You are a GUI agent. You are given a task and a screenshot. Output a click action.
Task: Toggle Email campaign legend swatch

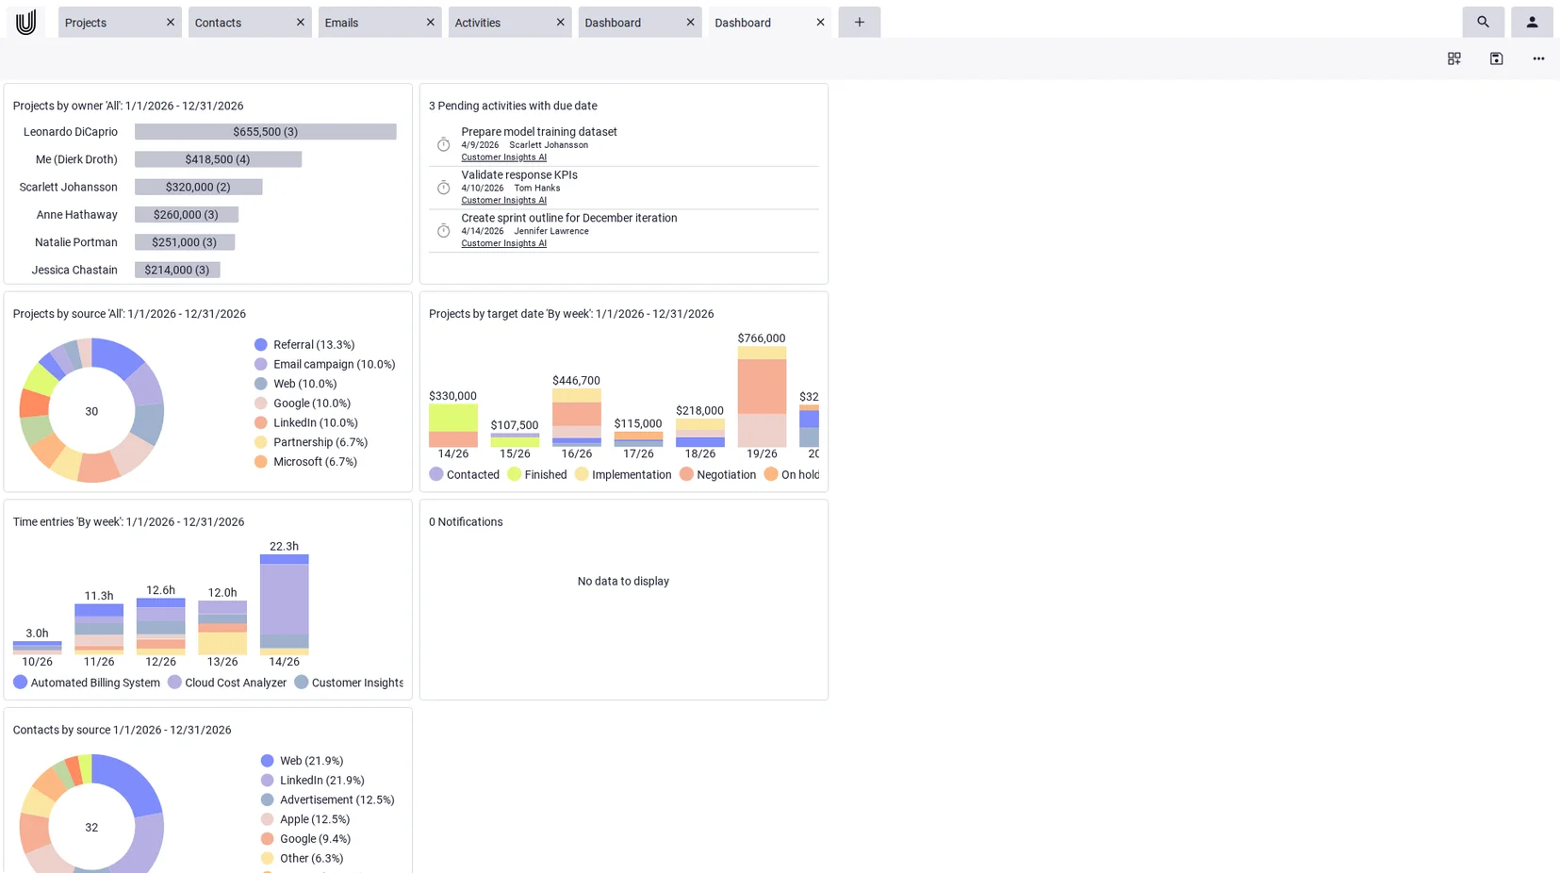pos(261,365)
